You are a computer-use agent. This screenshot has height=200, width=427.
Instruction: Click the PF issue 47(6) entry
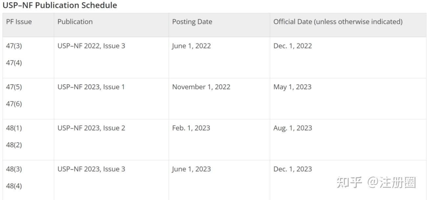click(14, 104)
